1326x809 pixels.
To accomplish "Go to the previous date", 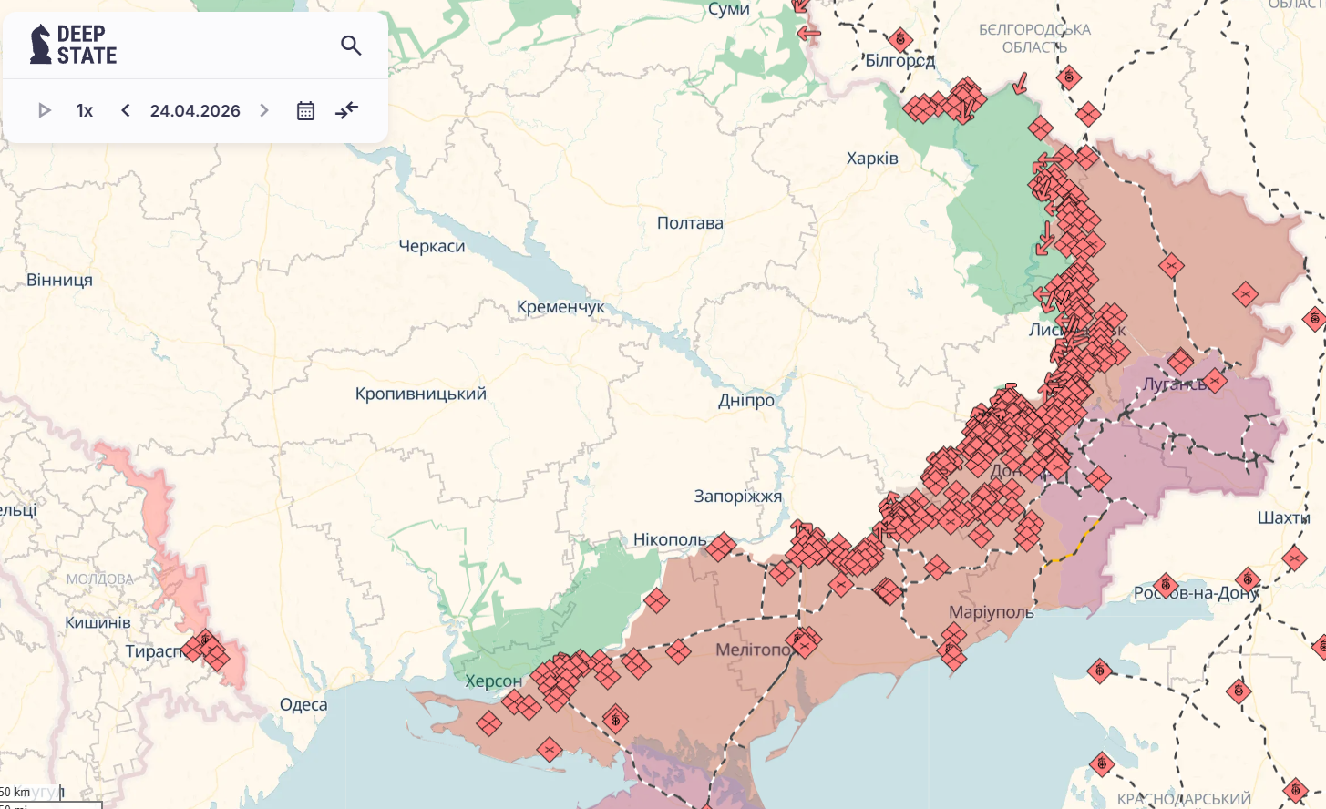I will pos(126,110).
